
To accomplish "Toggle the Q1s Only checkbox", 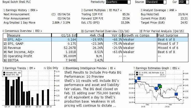I will click(45, 68).
